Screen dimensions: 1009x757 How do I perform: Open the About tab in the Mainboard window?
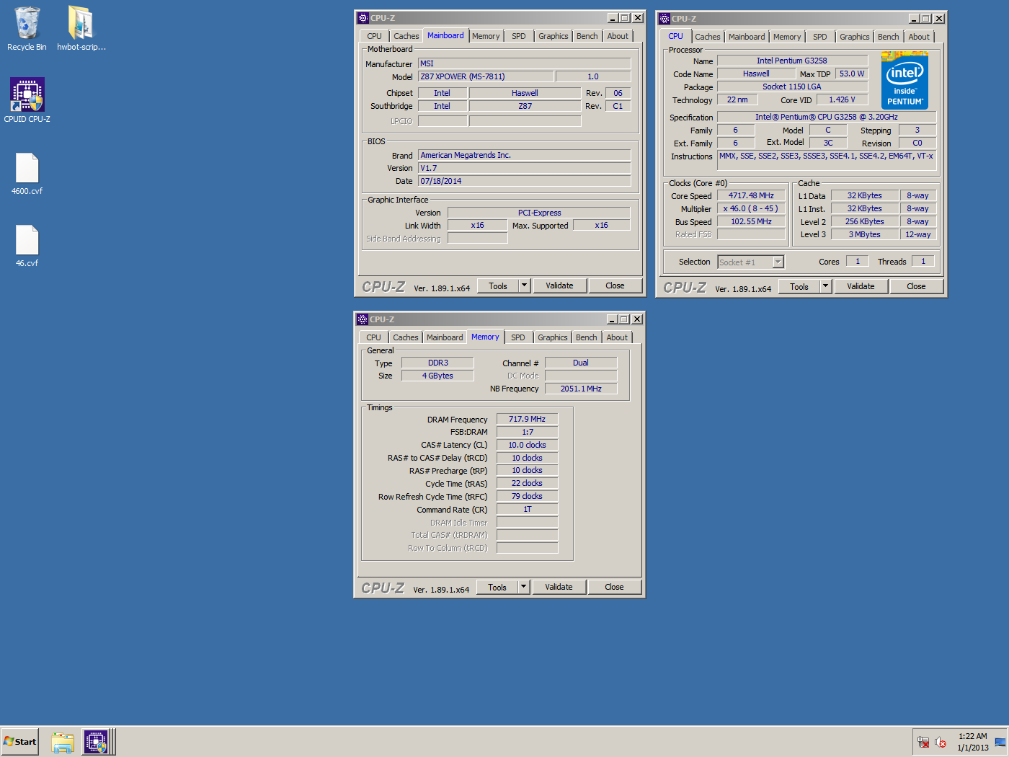(x=618, y=36)
